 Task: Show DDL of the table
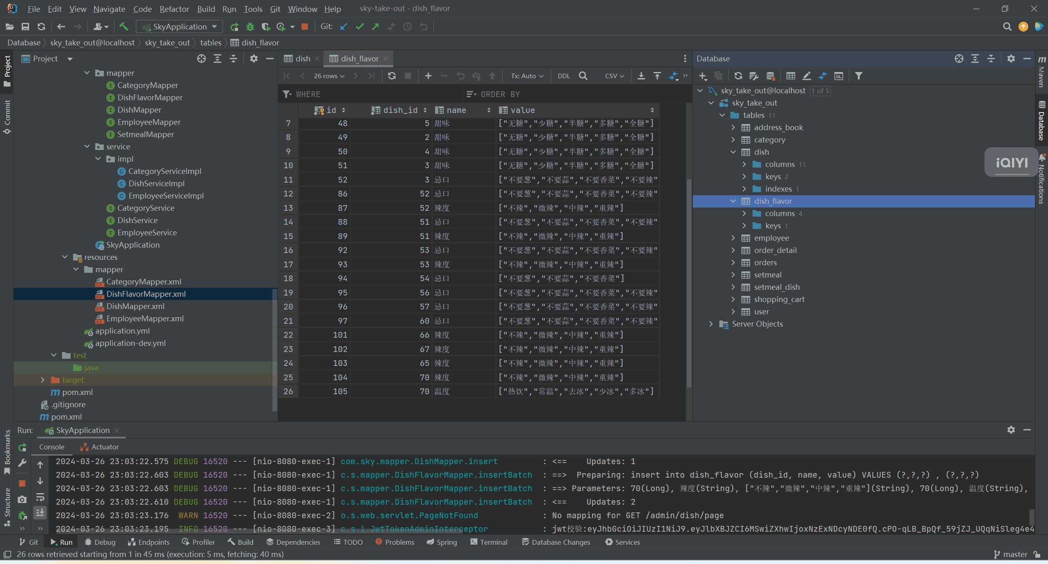point(564,76)
